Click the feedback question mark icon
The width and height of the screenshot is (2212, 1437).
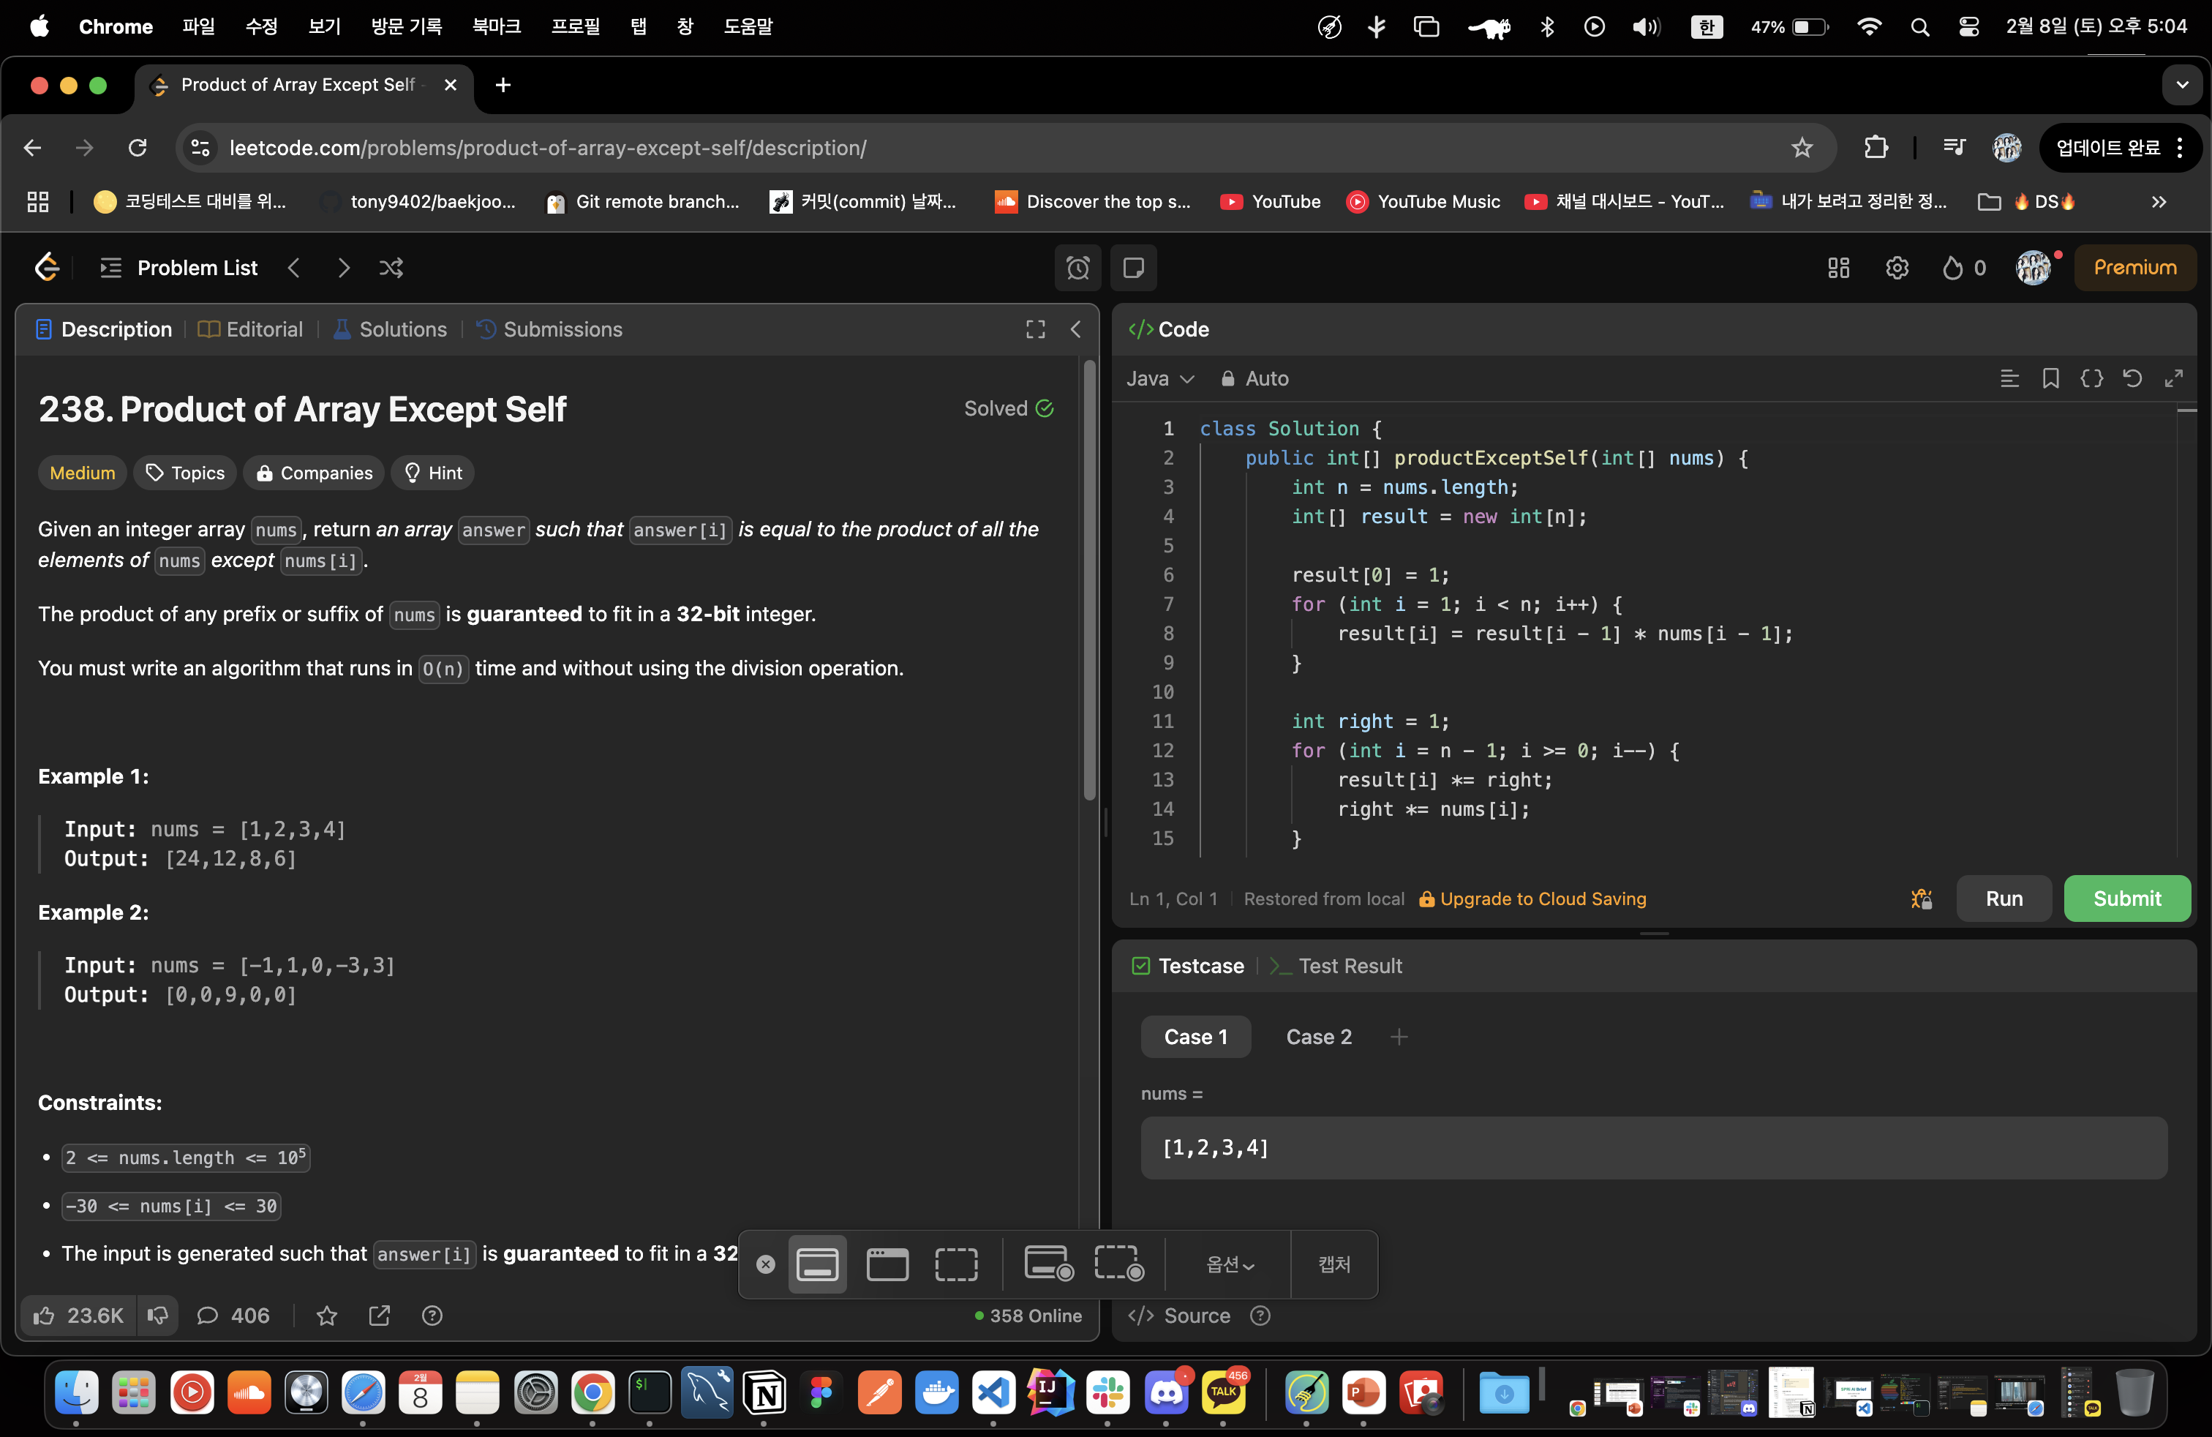tap(432, 1316)
